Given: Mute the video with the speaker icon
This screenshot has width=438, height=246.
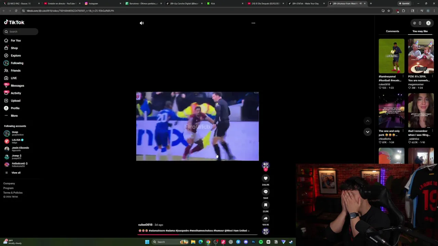Looking at the screenshot, I should click(142, 23).
